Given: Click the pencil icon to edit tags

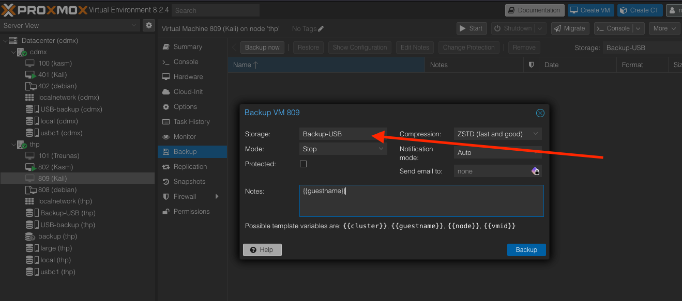Looking at the screenshot, I should tap(321, 29).
